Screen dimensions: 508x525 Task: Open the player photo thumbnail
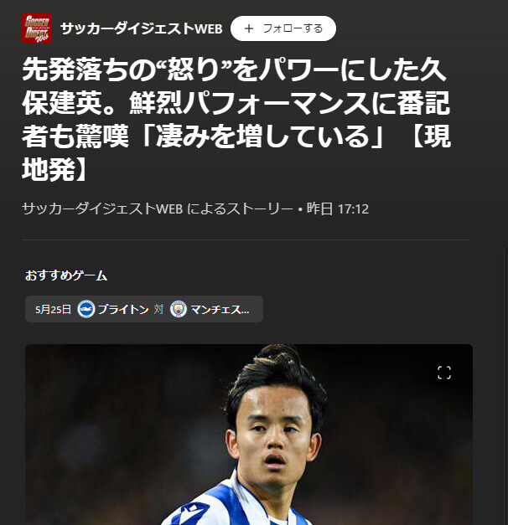point(249,435)
